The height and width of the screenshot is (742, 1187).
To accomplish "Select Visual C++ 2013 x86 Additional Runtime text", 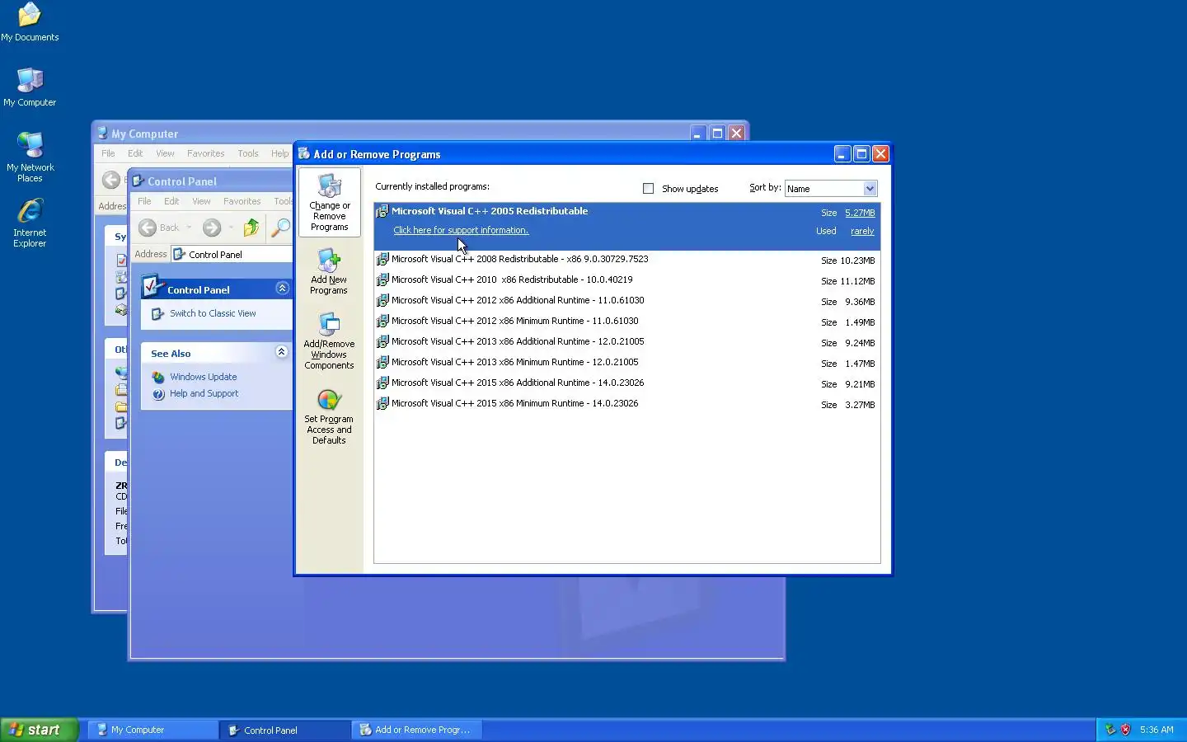I will point(518,341).
